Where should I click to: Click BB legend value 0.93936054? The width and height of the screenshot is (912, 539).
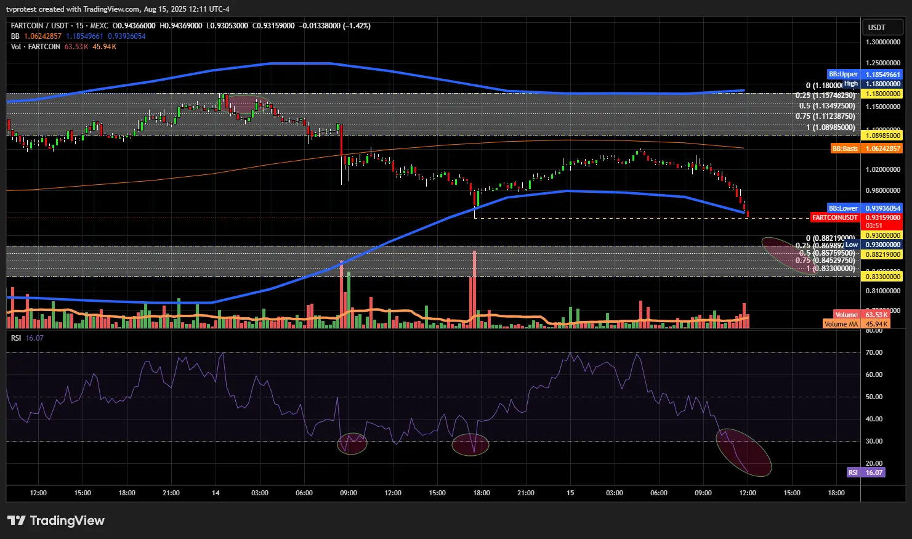coord(127,36)
